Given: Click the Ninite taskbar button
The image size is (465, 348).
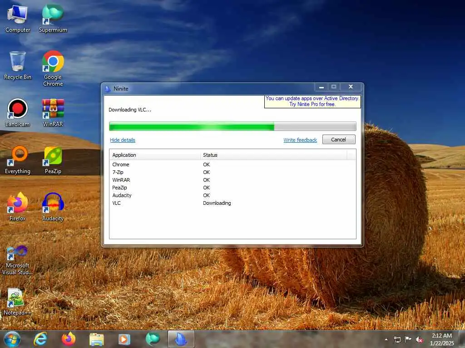Looking at the screenshot, I should point(181,339).
